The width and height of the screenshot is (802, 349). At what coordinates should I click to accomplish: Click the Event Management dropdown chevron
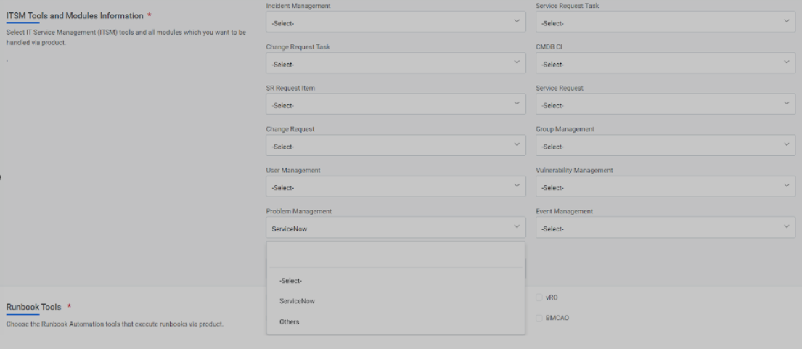click(x=786, y=228)
